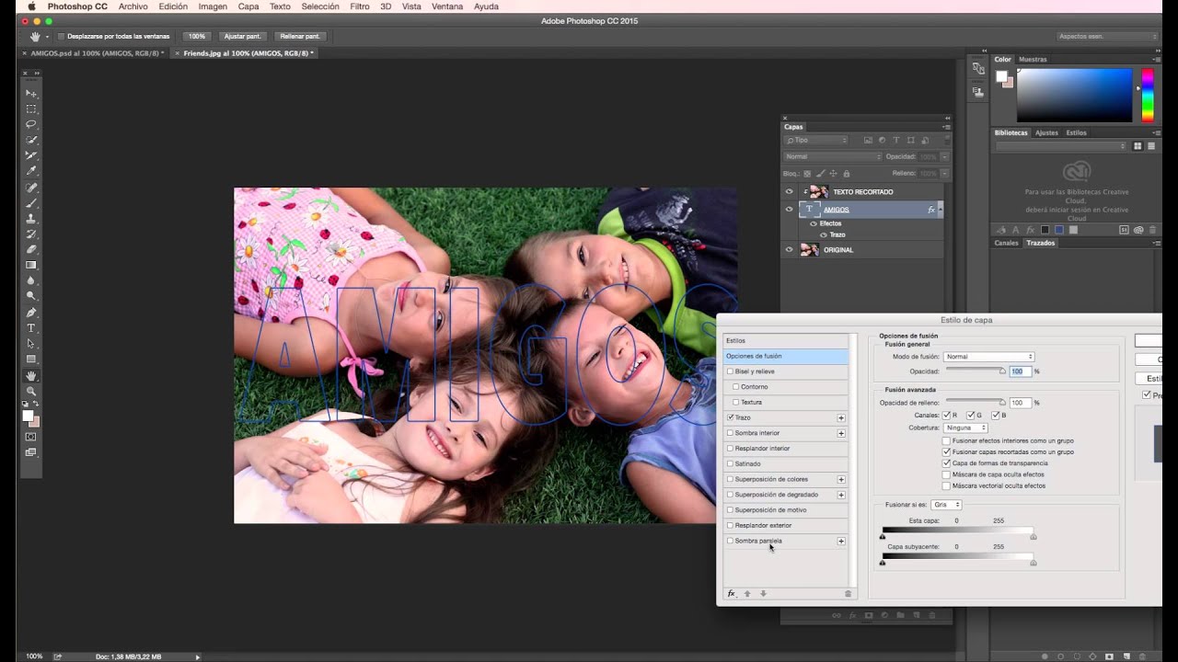Switch to the Muestras tab
Viewport: 1178px width, 662px height.
(x=1033, y=59)
